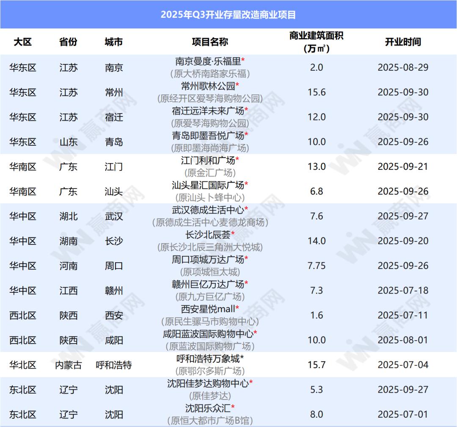Viewport: 457px width, 427px height.
Task: Click area value 12.0
Action: pyautogui.click(x=317, y=117)
